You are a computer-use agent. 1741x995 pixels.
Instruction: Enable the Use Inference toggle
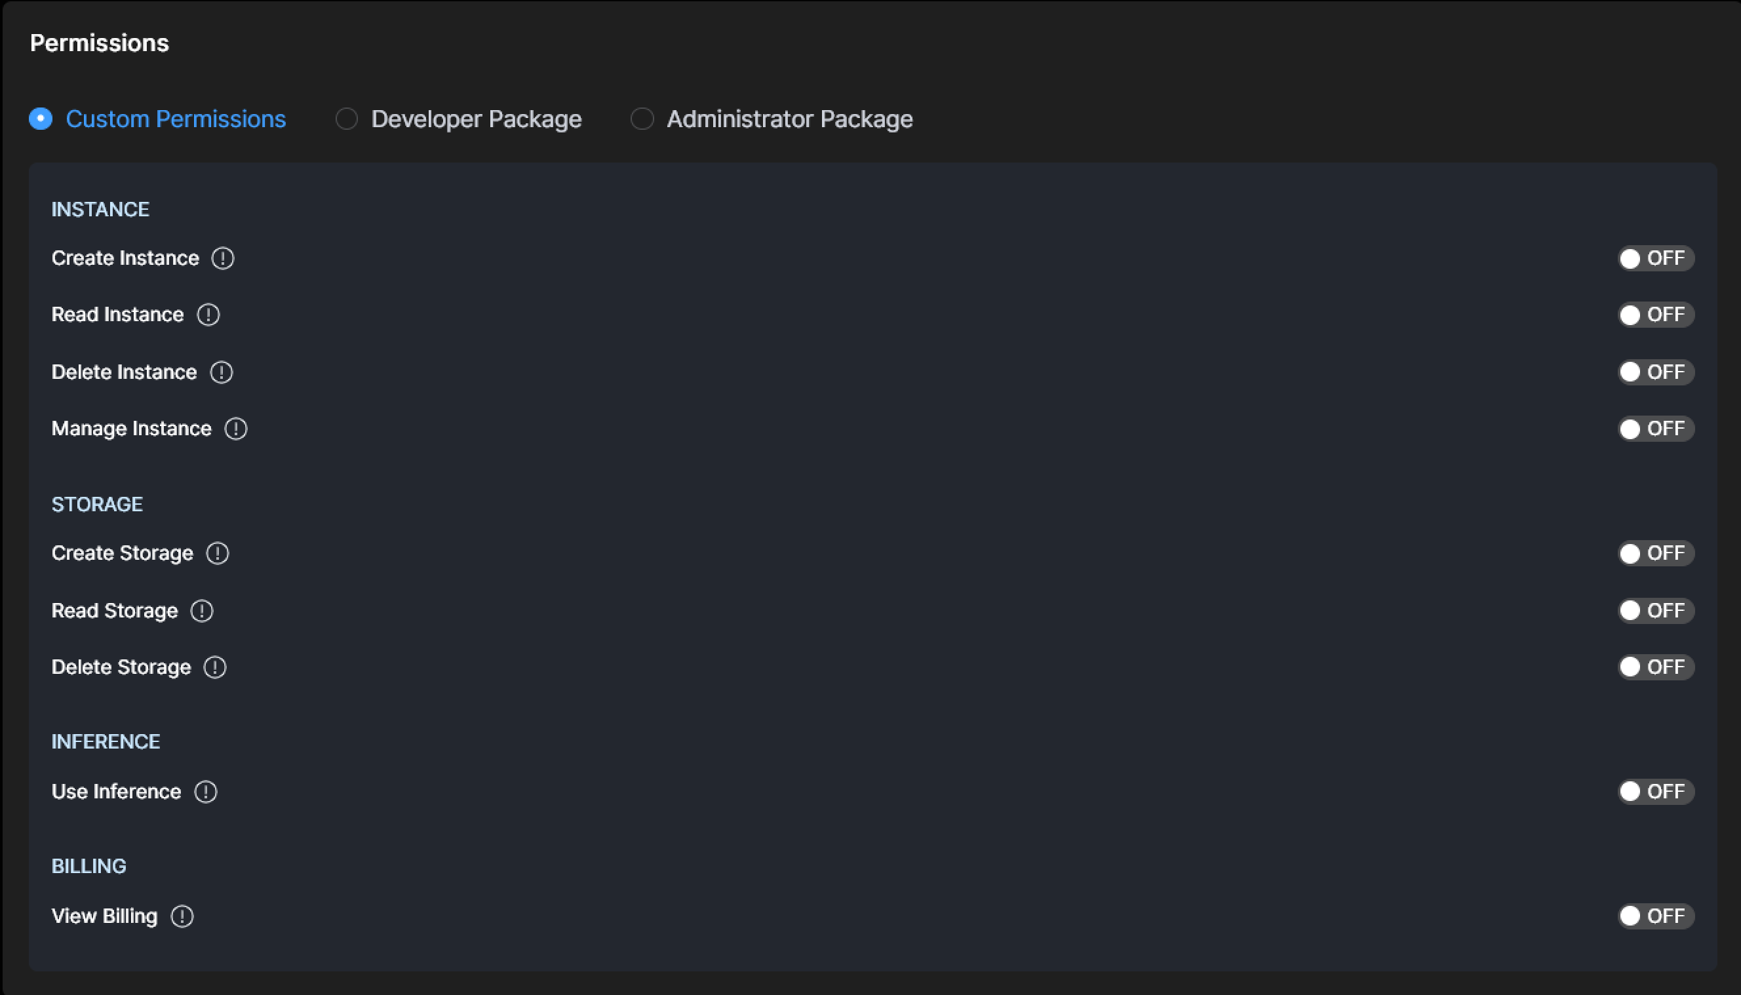(1655, 792)
